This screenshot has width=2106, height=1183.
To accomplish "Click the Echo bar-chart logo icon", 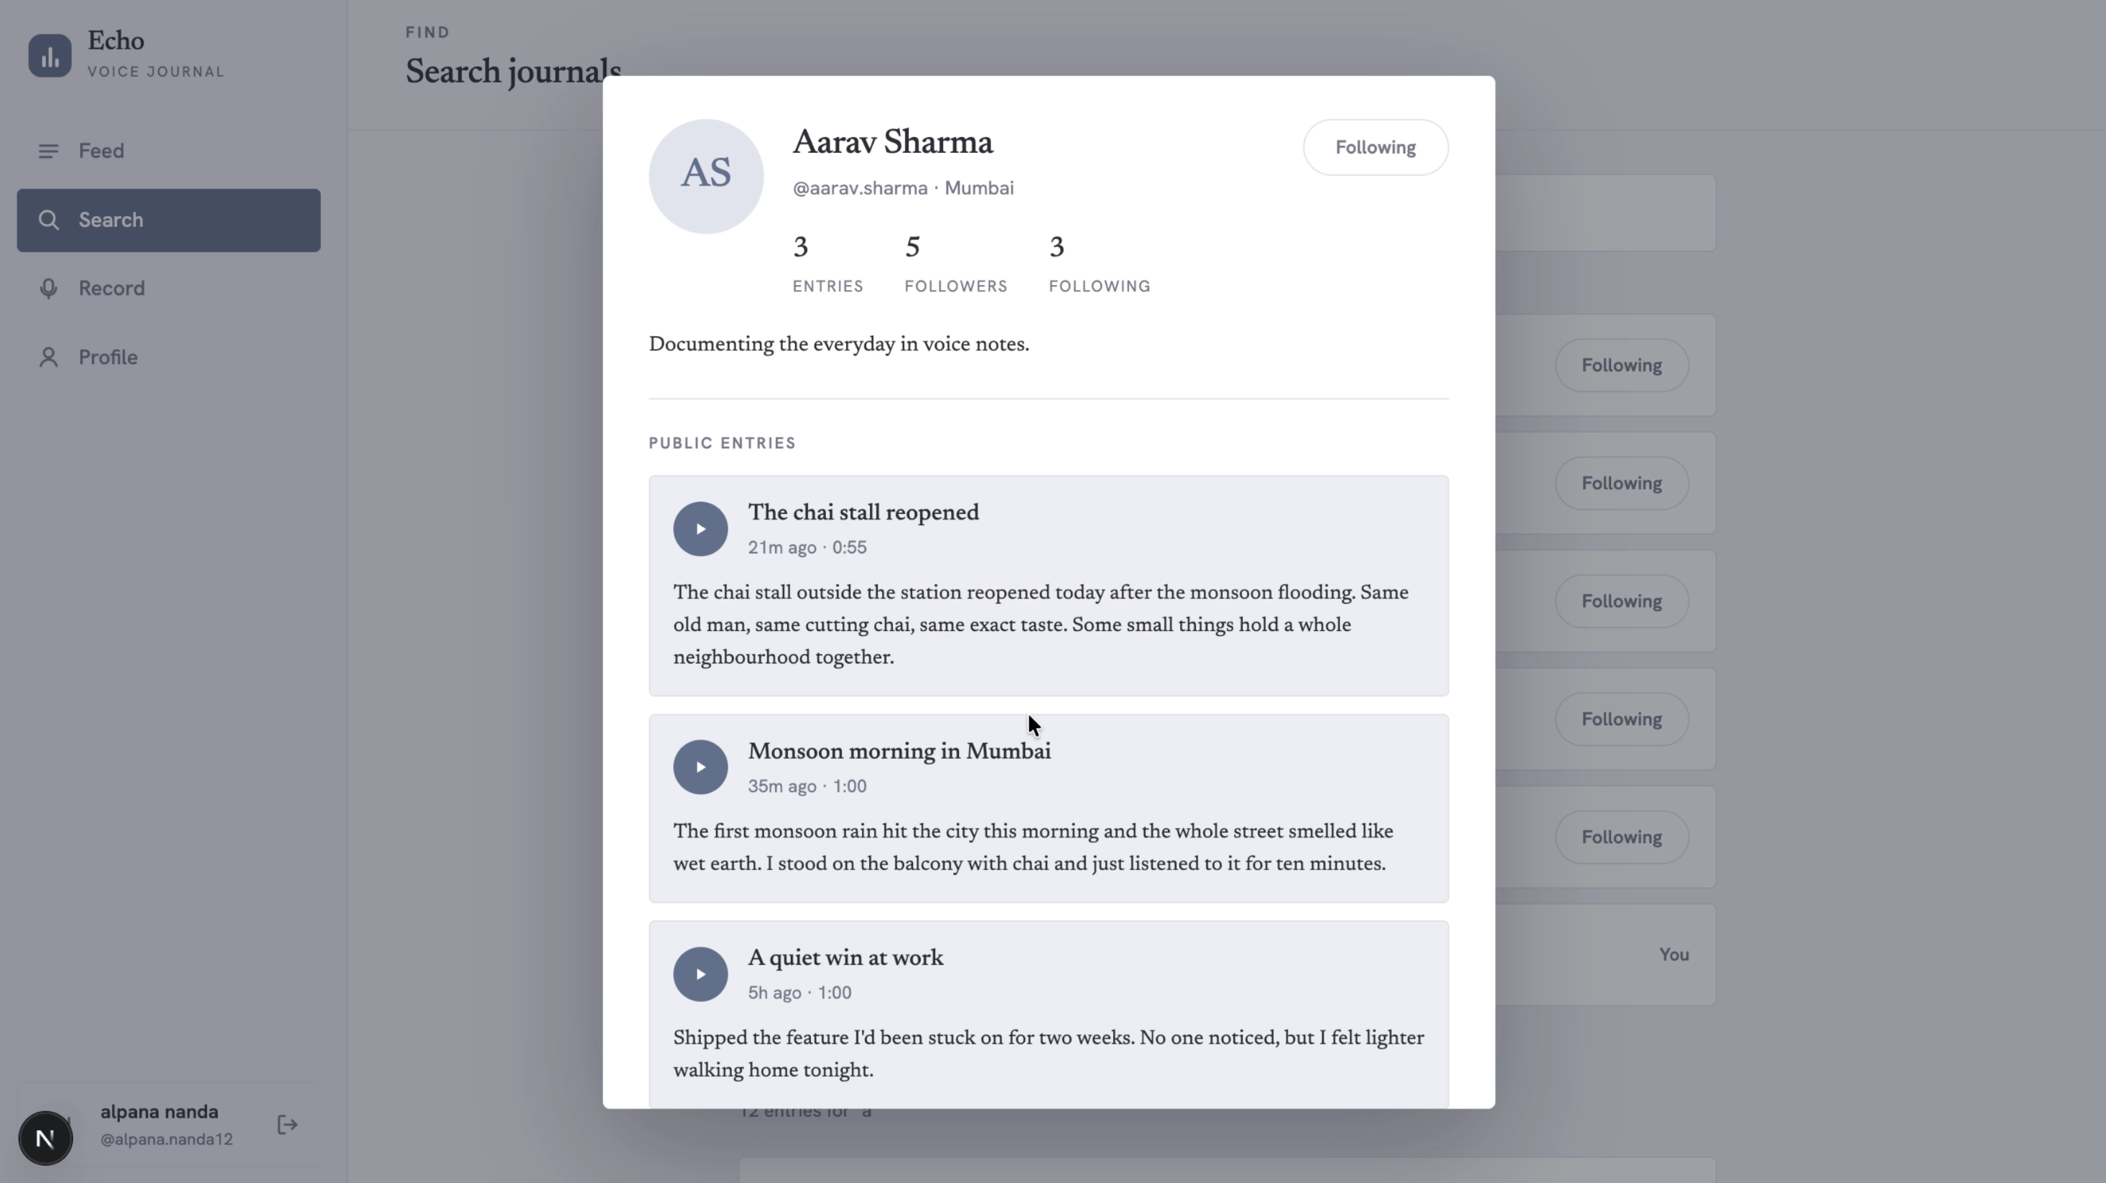I will tap(50, 55).
